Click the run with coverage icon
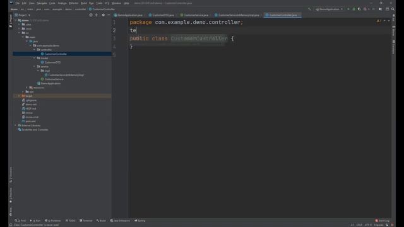Viewport: 404px width, 227px height. click(359, 9)
